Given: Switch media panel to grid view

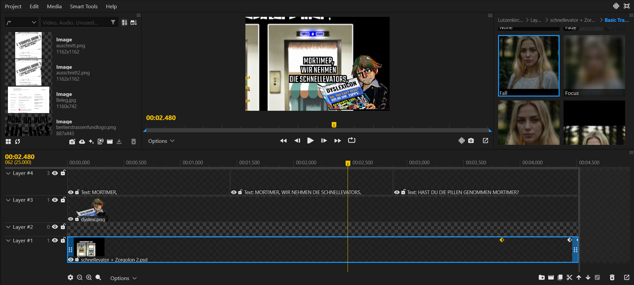Looking at the screenshot, I should 8,142.
